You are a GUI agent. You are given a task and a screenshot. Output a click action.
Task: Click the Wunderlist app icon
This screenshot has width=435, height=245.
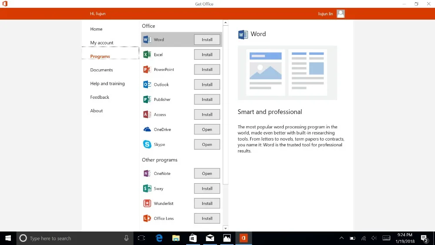[x=147, y=203]
